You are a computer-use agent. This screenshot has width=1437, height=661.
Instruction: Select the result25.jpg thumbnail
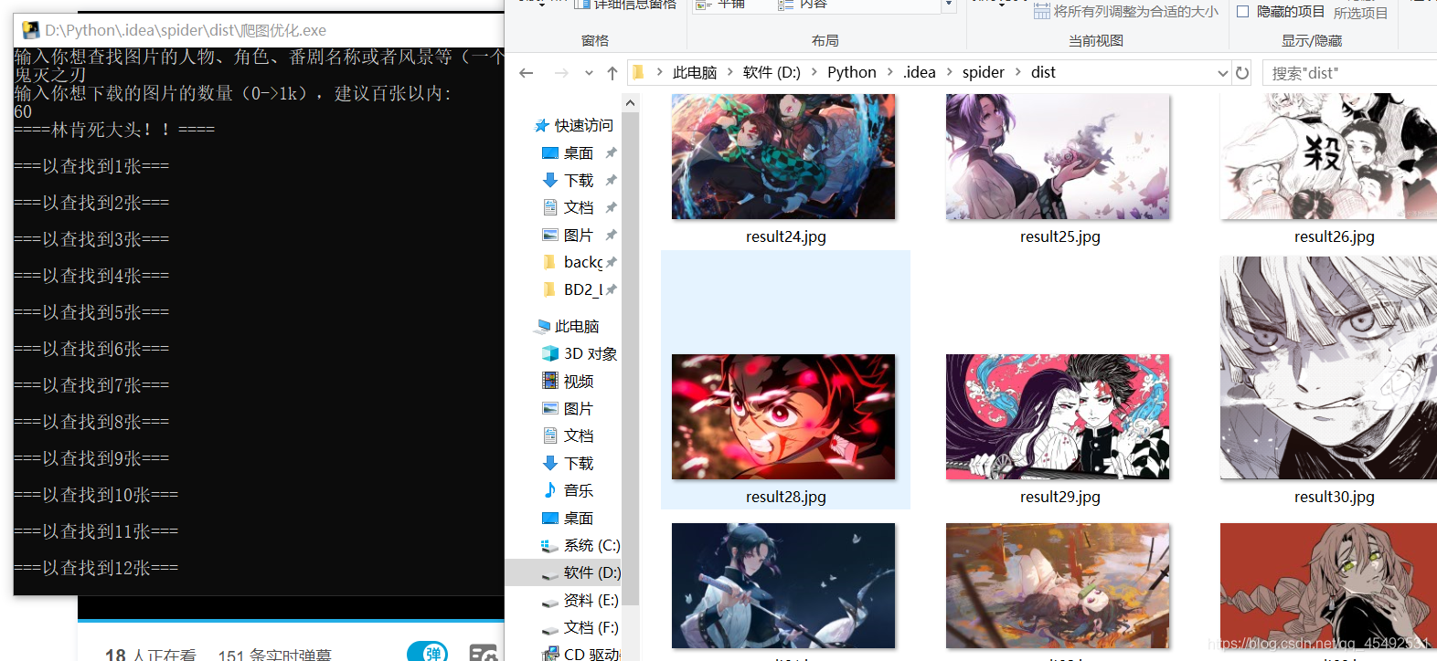click(x=1058, y=156)
